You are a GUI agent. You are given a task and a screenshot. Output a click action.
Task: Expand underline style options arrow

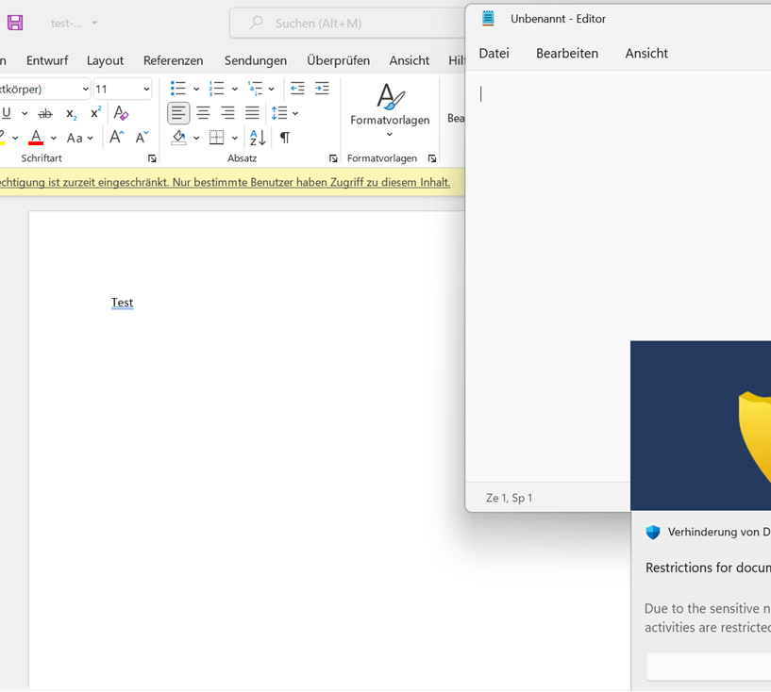point(25,113)
